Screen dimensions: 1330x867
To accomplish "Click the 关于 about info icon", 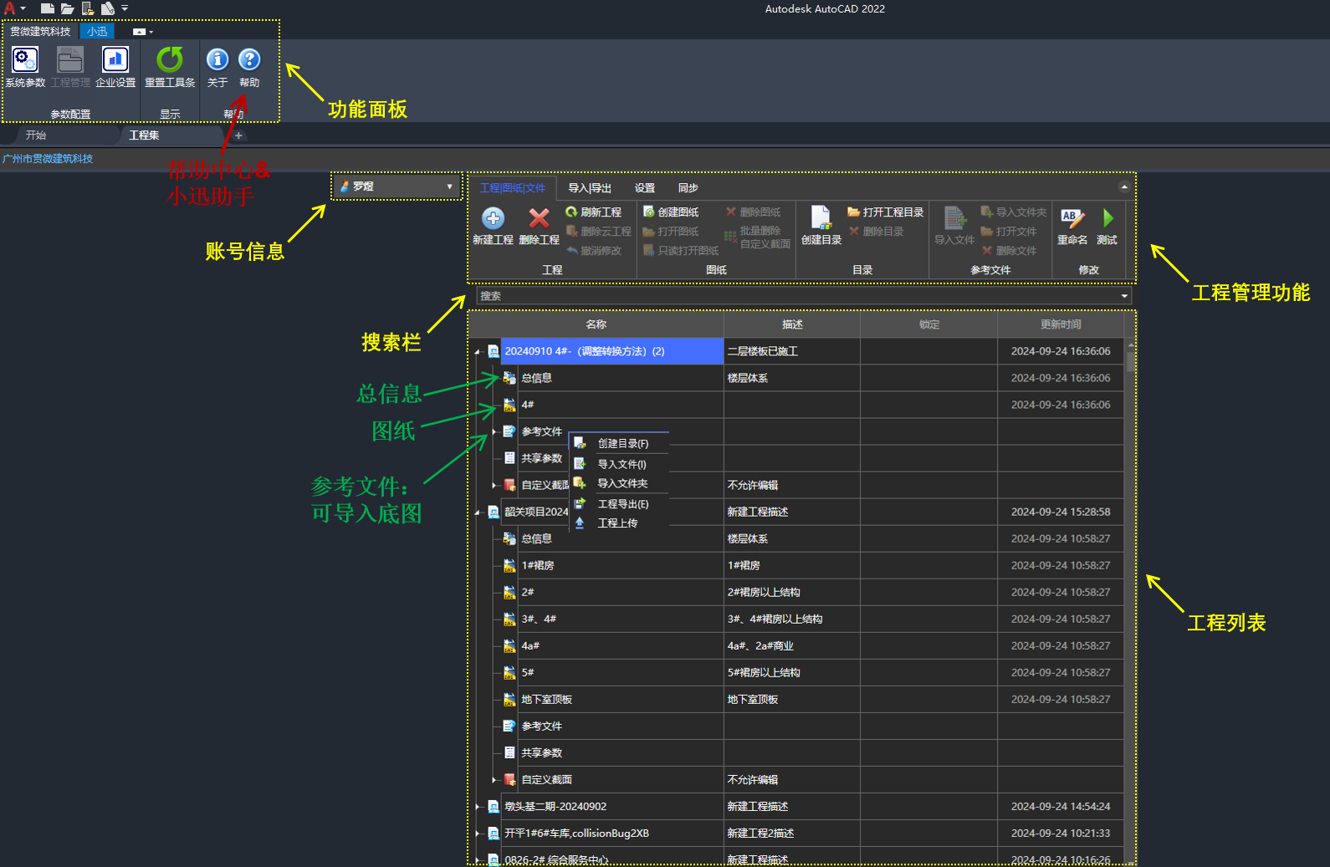I will pyautogui.click(x=217, y=59).
